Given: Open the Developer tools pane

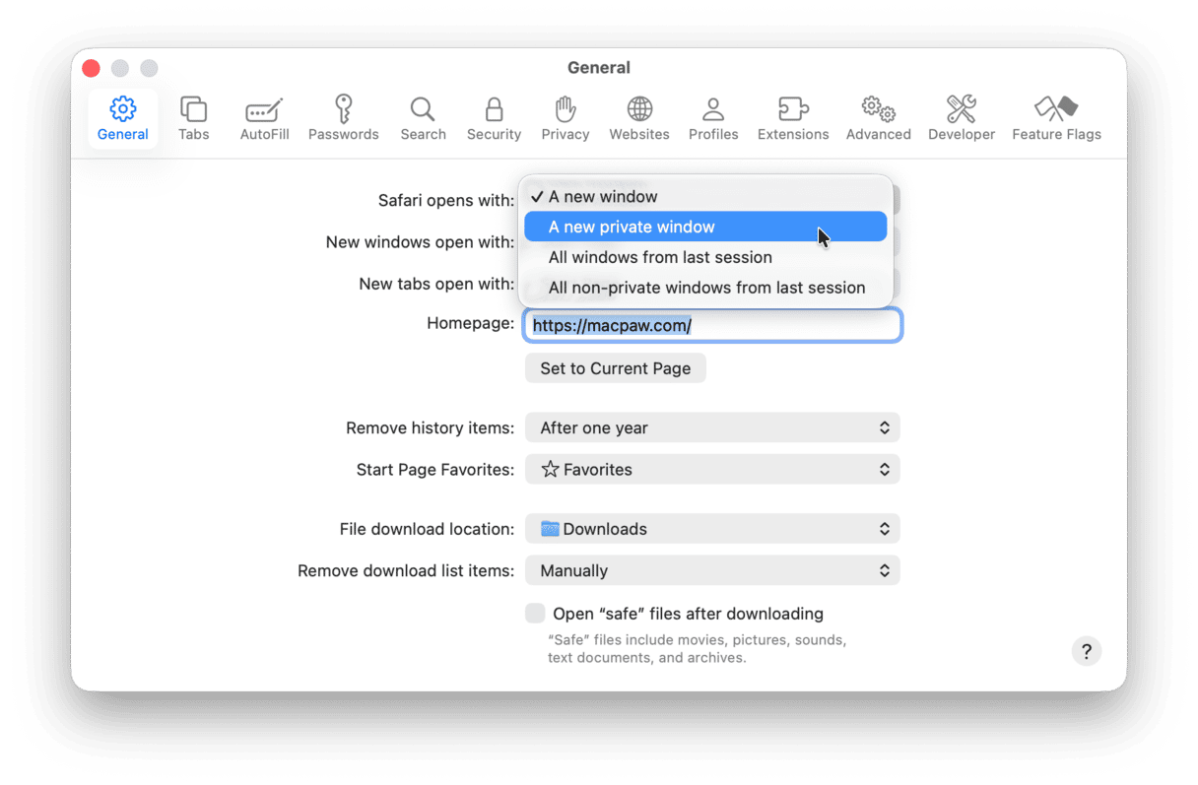Looking at the screenshot, I should click(961, 118).
